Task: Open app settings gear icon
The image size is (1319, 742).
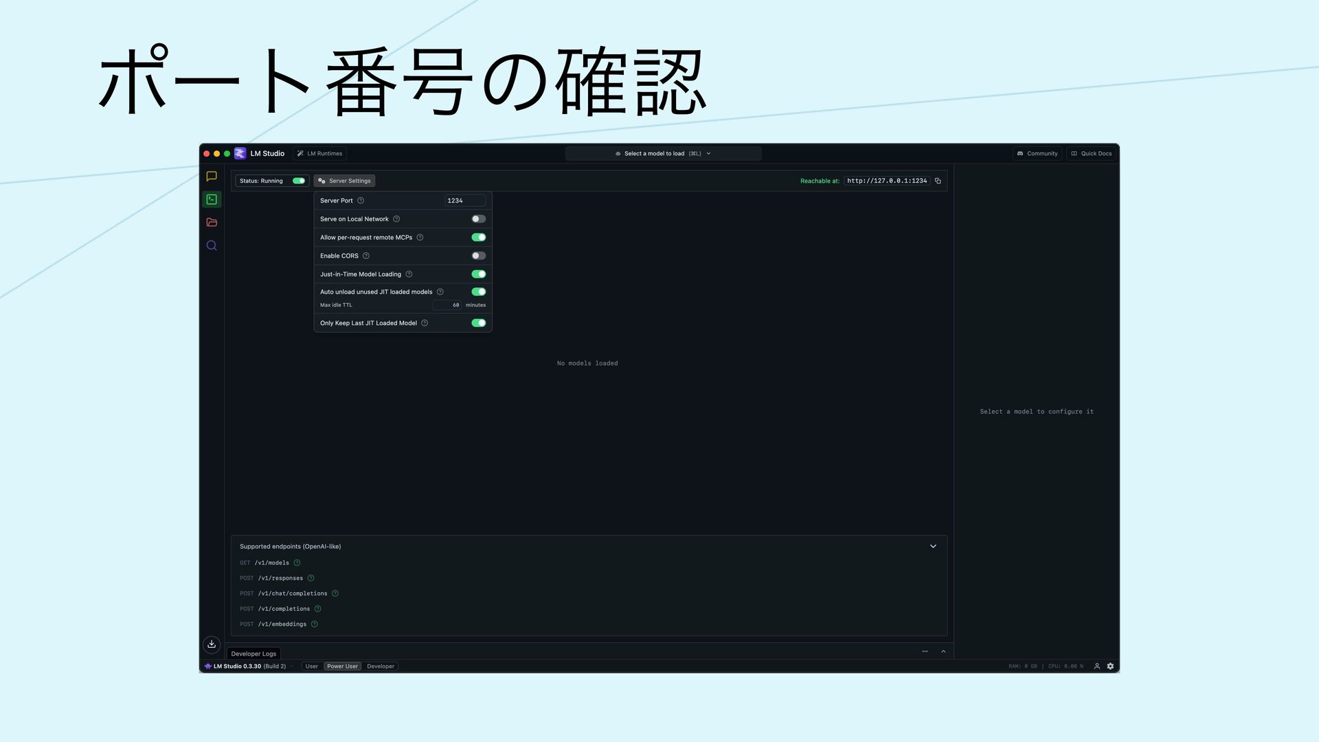Action: (x=1110, y=666)
